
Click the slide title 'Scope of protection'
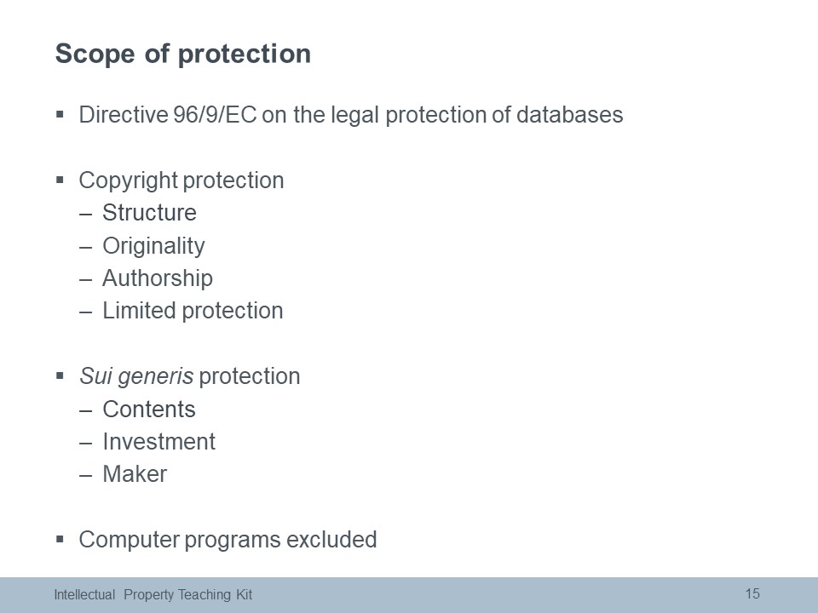pyautogui.click(x=182, y=54)
